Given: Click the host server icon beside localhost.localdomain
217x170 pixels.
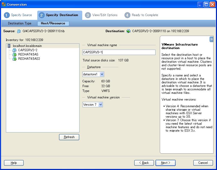Looking at the screenshot, I should point(9,46).
